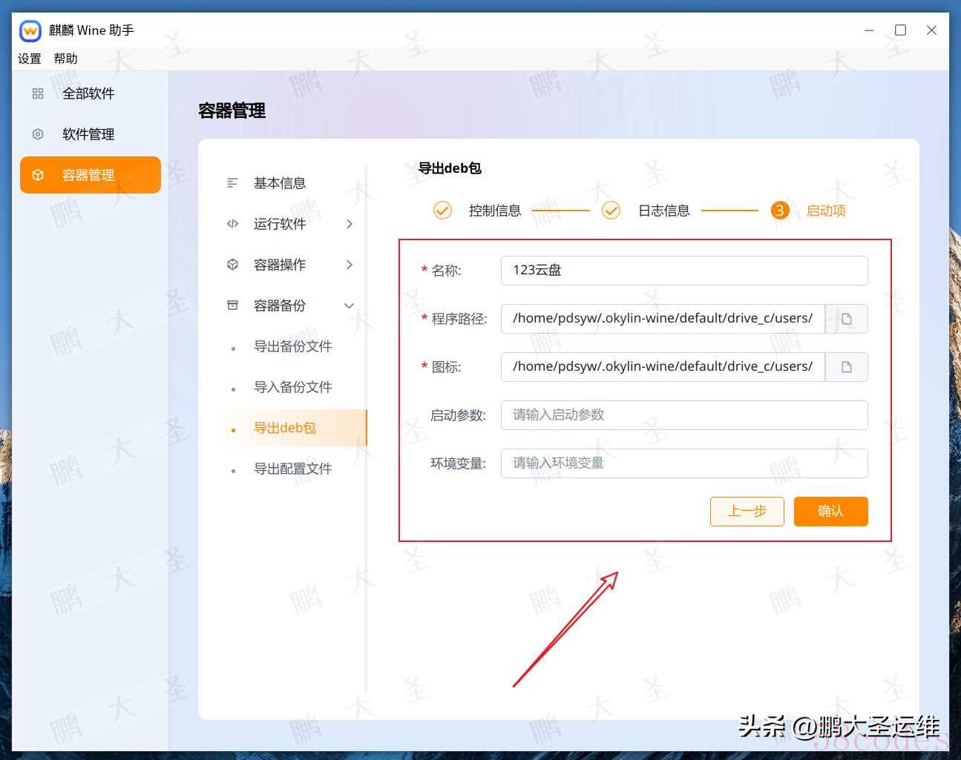The height and width of the screenshot is (760, 961).
Task: Open 导出配置文件 option
Action: 292,469
